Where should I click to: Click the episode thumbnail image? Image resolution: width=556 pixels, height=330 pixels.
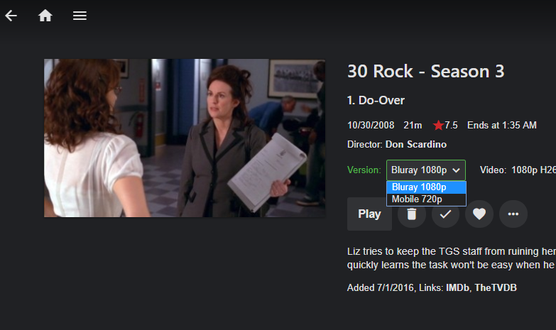click(x=185, y=138)
